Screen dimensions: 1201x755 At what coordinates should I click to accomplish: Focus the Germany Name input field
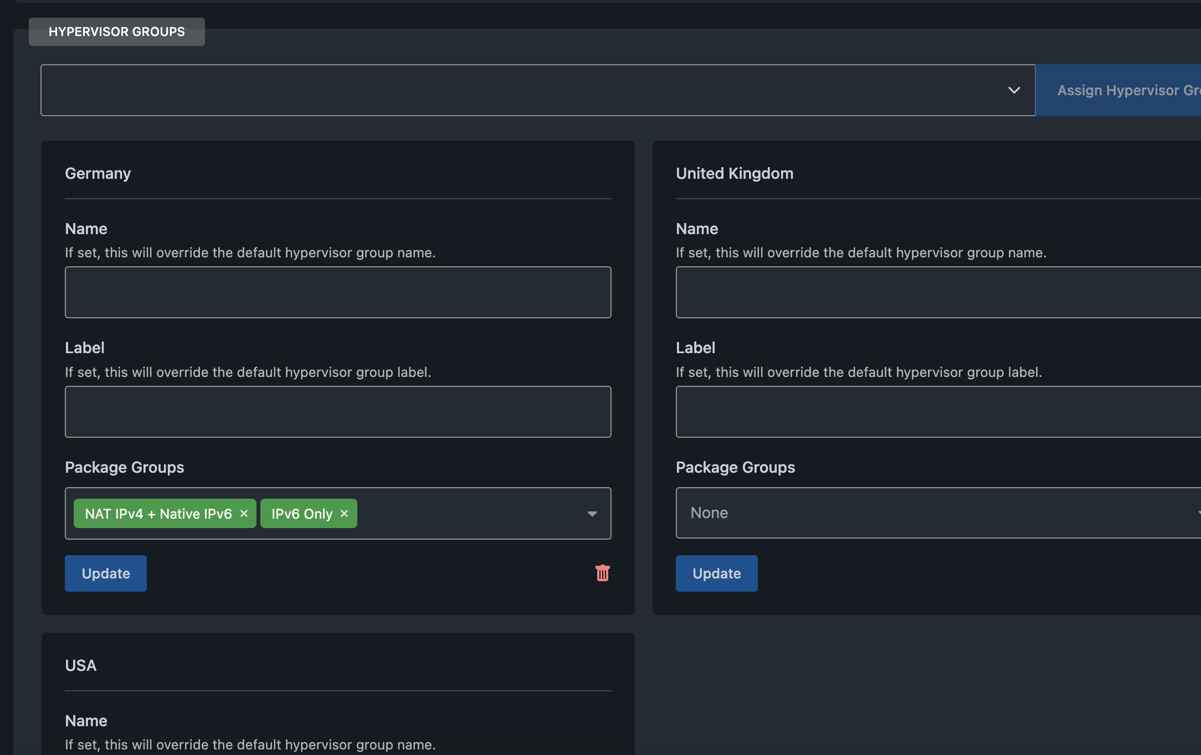pos(338,292)
